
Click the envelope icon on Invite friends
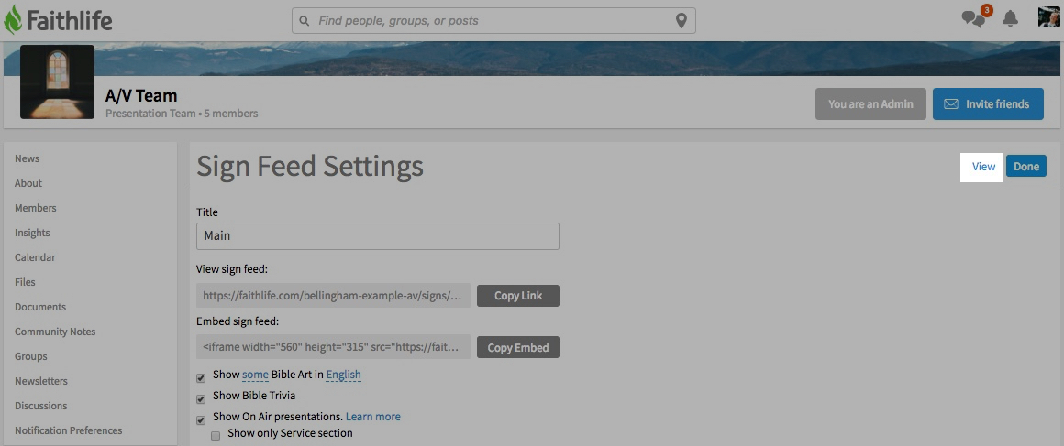951,104
